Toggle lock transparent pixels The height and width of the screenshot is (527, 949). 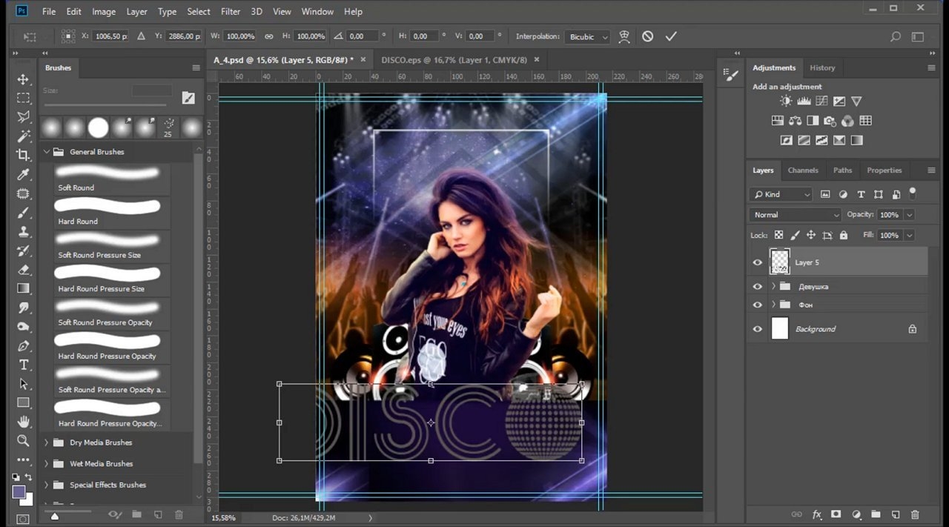click(778, 235)
